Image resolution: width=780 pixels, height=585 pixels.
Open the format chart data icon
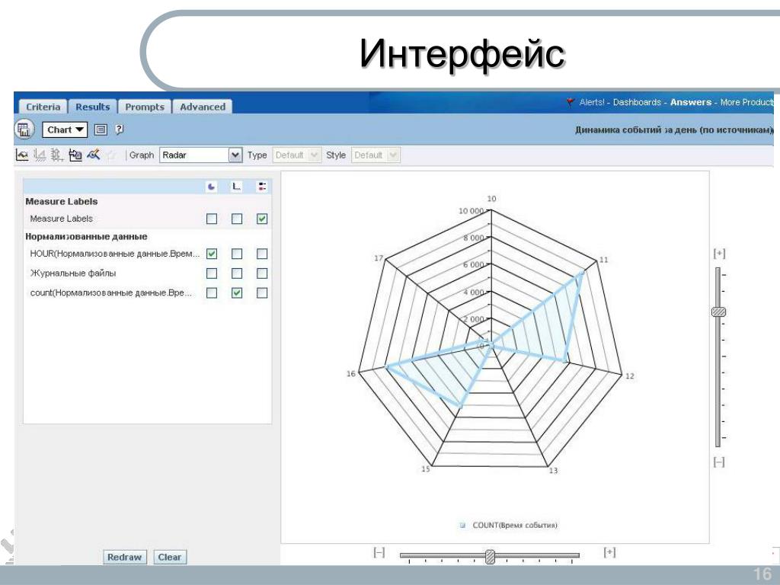pyautogui.click(x=93, y=155)
